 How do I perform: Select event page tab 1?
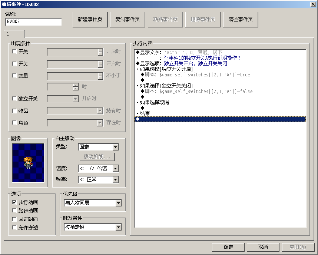pos(14,34)
